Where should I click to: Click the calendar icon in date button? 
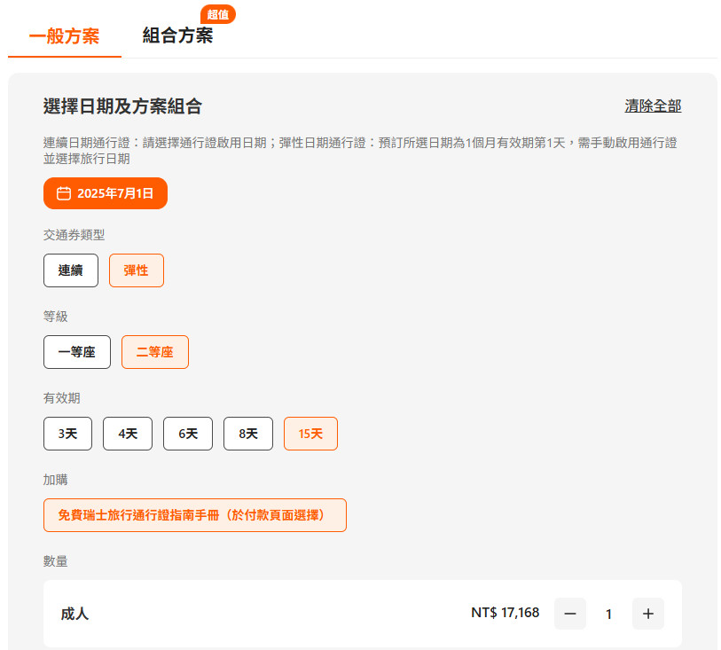pos(64,193)
